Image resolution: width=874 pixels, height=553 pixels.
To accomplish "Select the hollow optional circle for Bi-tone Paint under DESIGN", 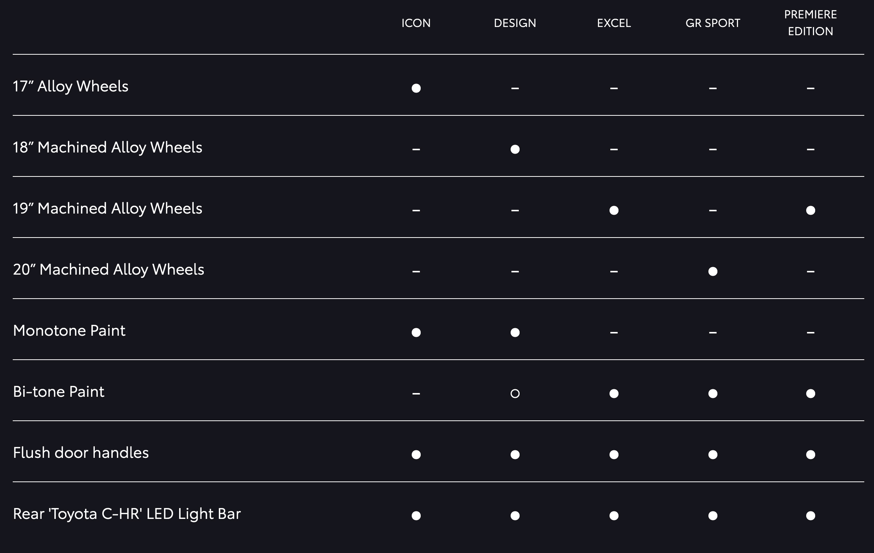I will coord(515,393).
